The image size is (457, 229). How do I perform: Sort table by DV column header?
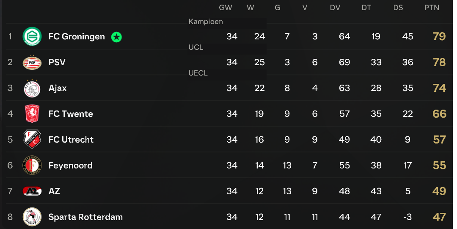(335, 8)
